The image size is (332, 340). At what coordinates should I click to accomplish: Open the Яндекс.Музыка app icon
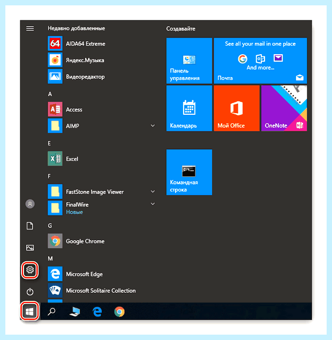click(55, 60)
